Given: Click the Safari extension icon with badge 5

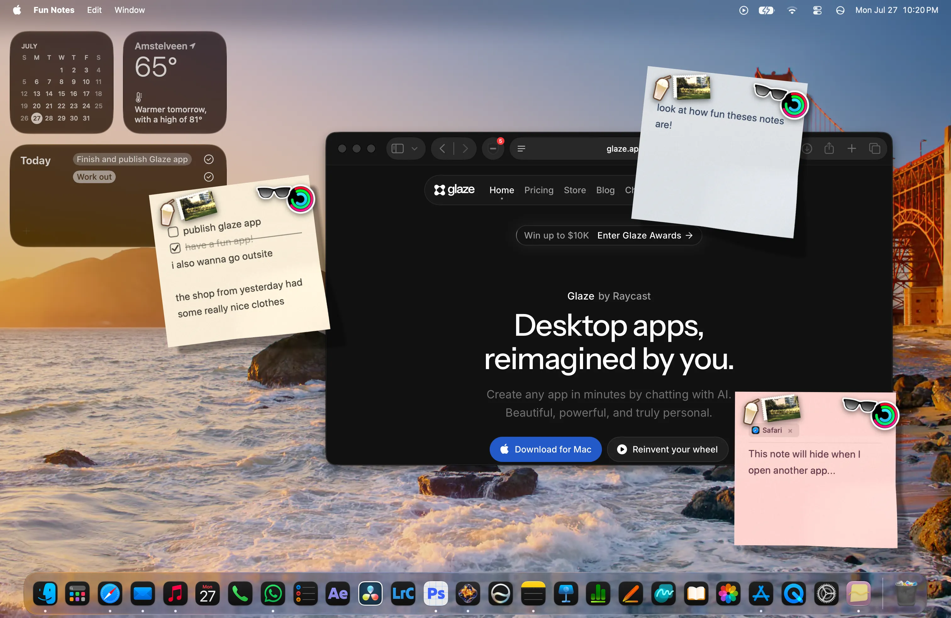Looking at the screenshot, I should 493,149.
